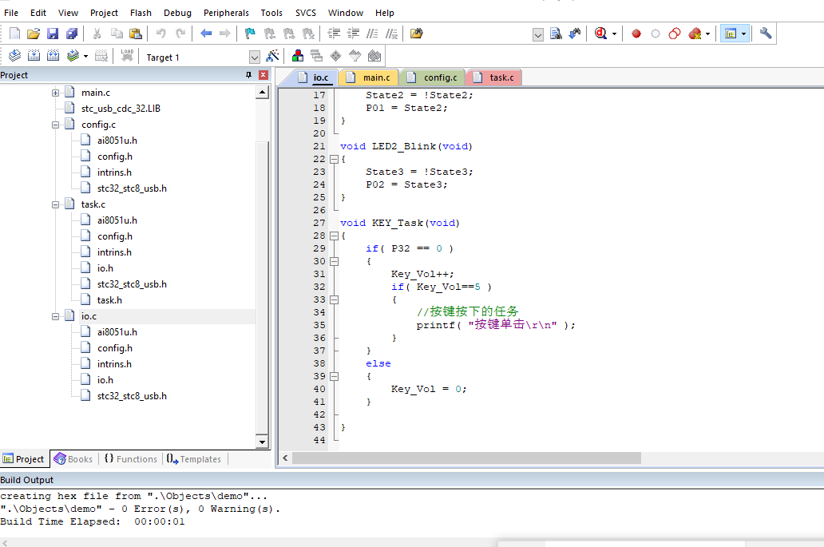Click the editor horizontal scrollbar
The image size is (824, 547).
coord(466,458)
